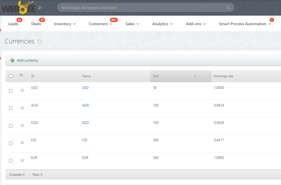The width and height of the screenshot is (281, 185).
Task: Open the grid settings icon in header
Action: point(22,76)
